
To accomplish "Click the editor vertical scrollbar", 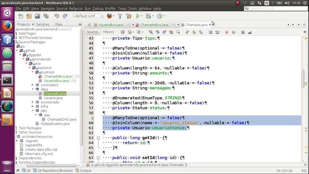I will [303, 79].
